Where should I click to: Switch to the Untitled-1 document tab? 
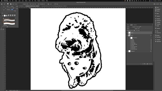click(x=33, y=6)
